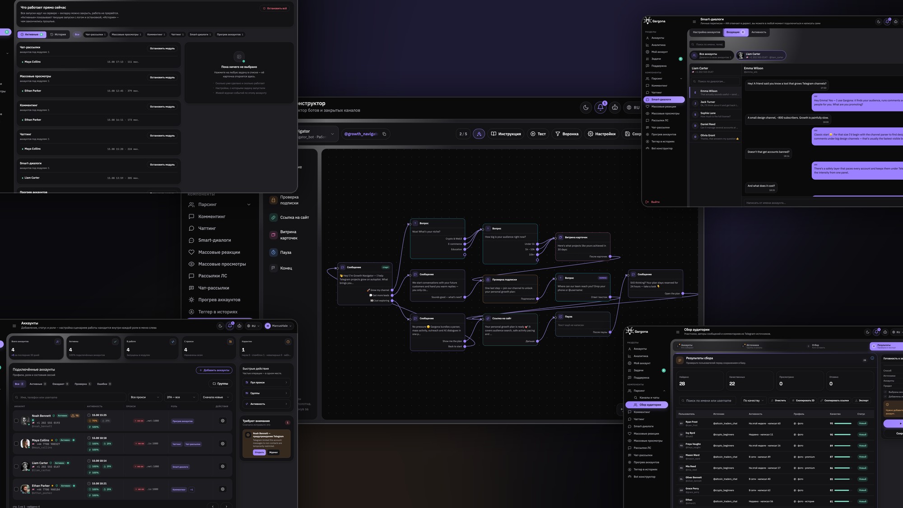Click Остановить всё in the running tasks panel
This screenshot has height=508, width=903.
275,8
